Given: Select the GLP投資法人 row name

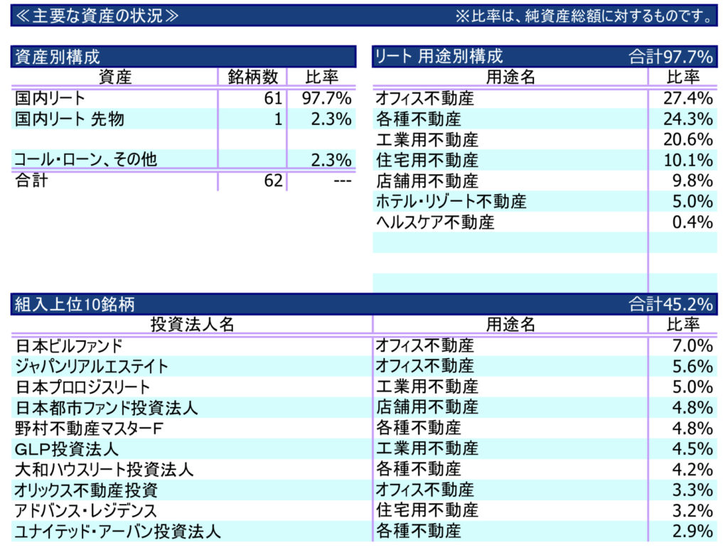Looking at the screenshot, I should [x=67, y=449].
